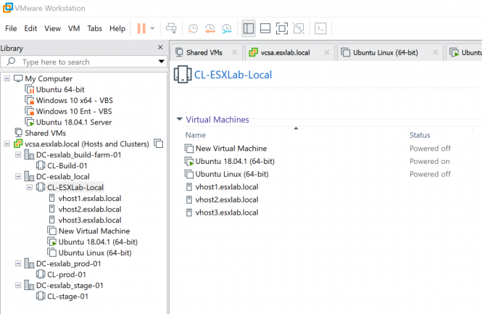Click the CL-ESXLab-Local cluster header title

(x=233, y=75)
